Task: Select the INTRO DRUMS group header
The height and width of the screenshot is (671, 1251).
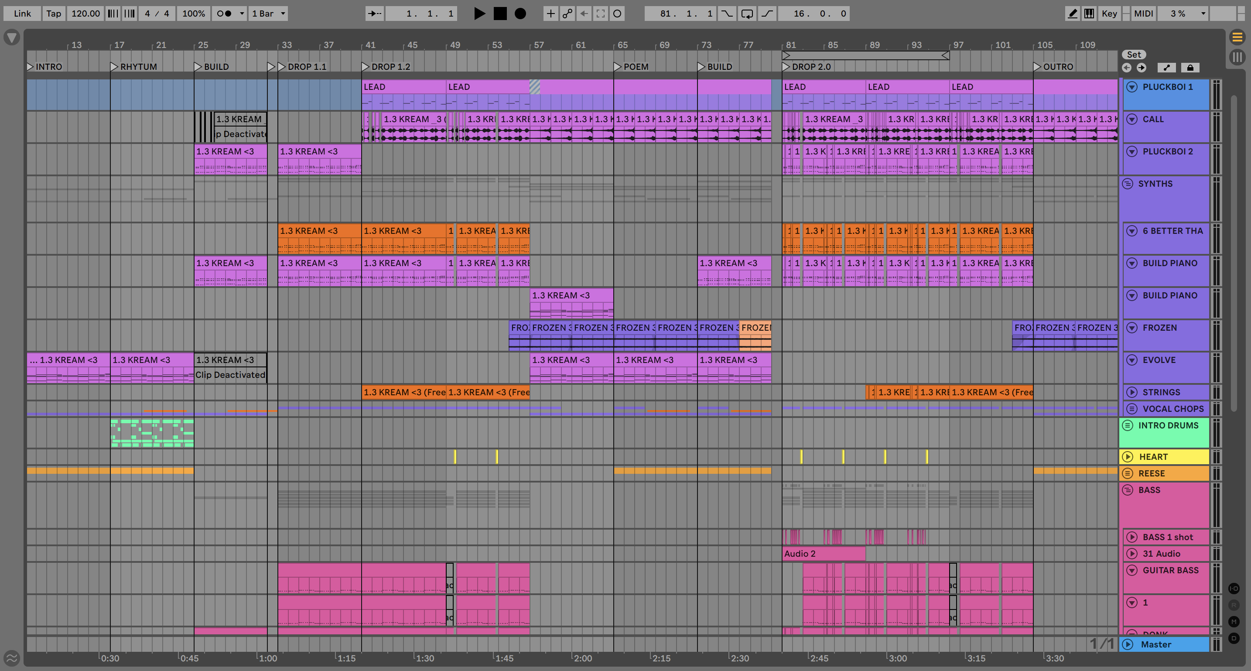Action: 1164,432
